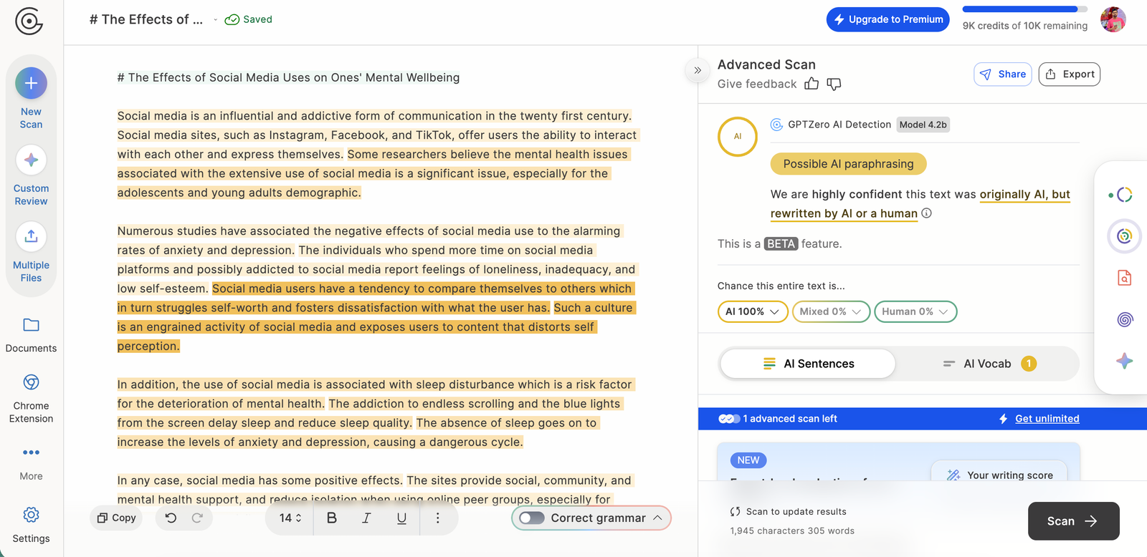Click the credits remaining progress bar
The image size is (1147, 557).
1024,9
